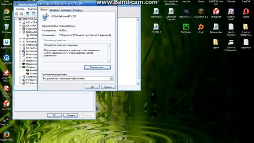Click Отмена in NVIDIA properties dialog
The height and width of the screenshot is (143, 254).
coord(108,87)
